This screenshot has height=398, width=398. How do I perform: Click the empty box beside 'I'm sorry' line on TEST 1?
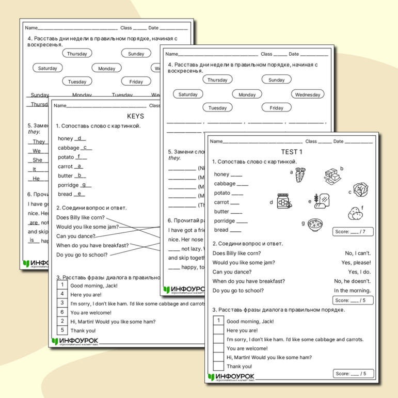coord(218,339)
